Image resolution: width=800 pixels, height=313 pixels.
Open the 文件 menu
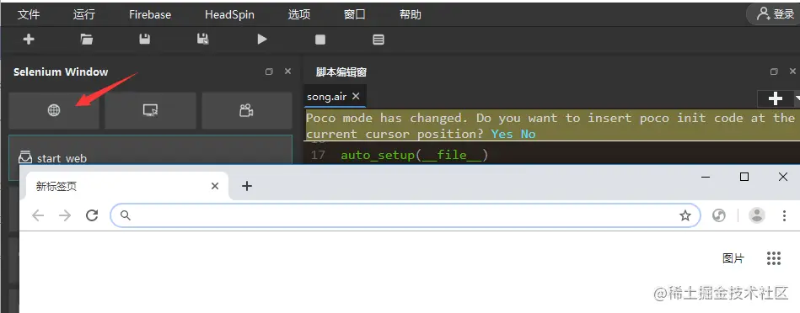pos(29,14)
